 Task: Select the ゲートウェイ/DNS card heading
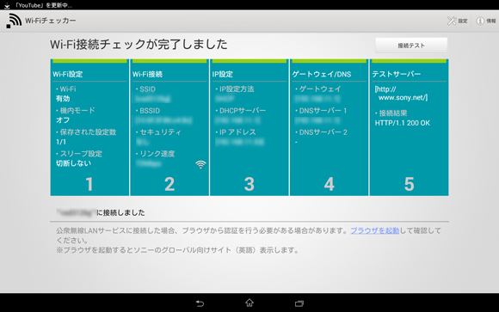tap(322, 74)
